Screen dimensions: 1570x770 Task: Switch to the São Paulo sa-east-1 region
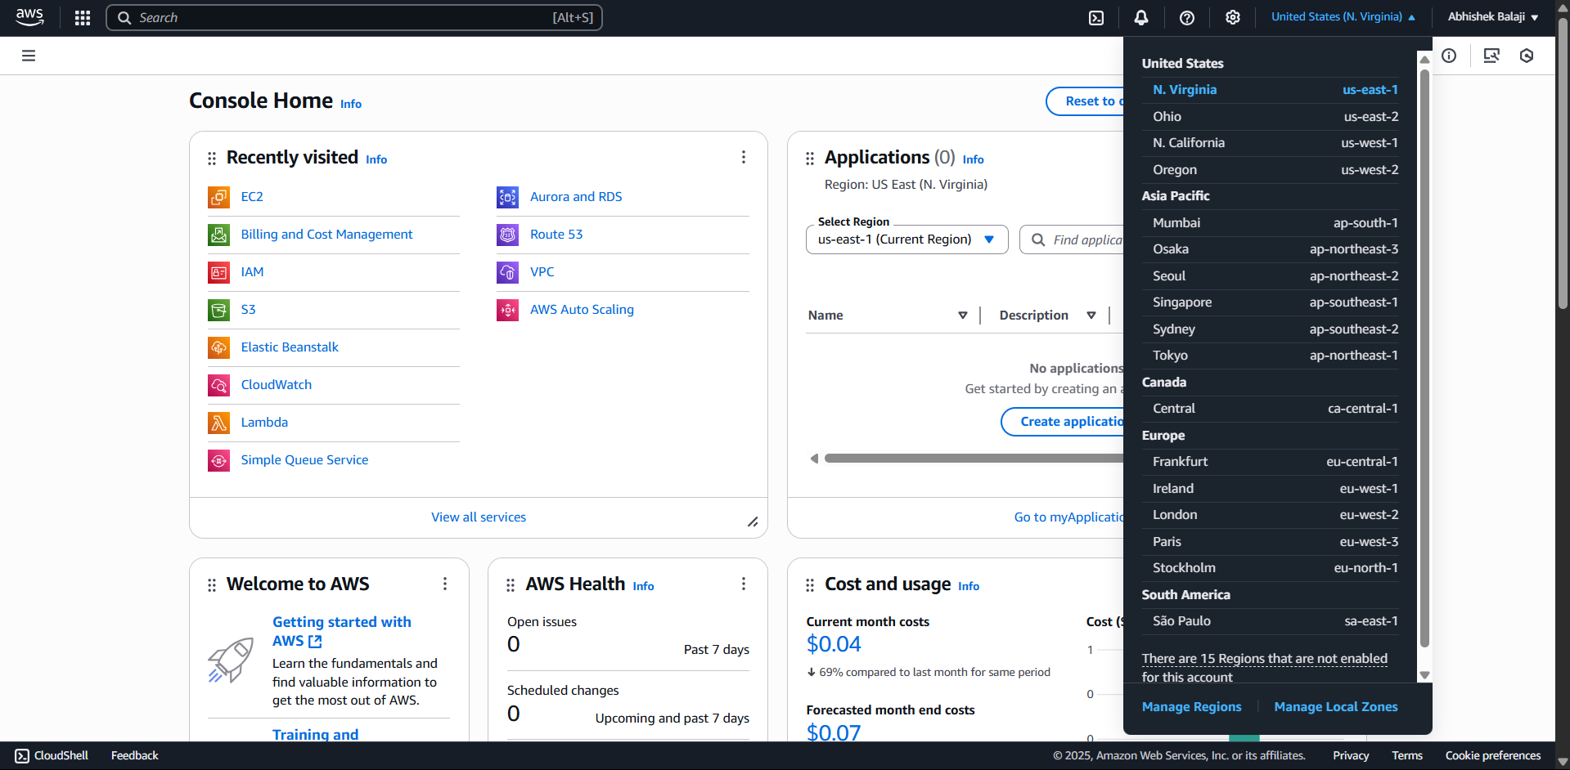click(1275, 621)
